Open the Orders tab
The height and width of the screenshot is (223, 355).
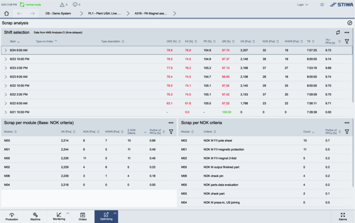pos(82,217)
